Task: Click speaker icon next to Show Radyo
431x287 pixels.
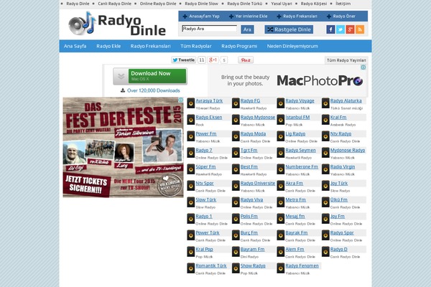Action: pos(236,268)
